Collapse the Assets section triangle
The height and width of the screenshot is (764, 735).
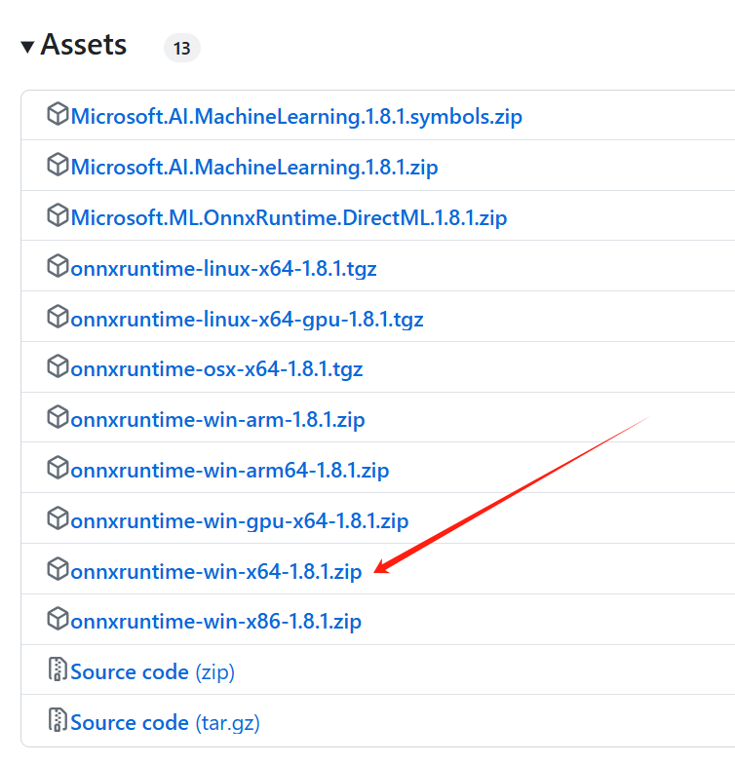27,47
